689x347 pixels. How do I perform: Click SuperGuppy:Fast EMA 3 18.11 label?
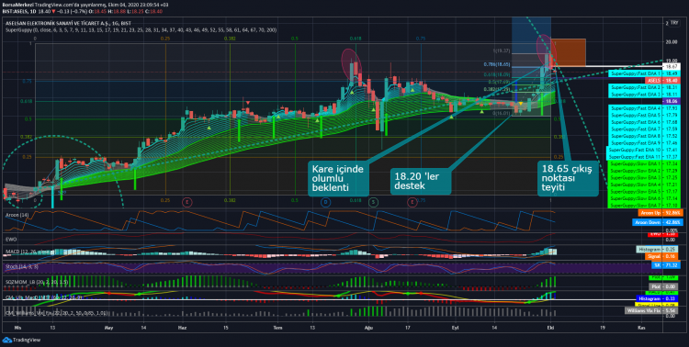[x=645, y=95]
